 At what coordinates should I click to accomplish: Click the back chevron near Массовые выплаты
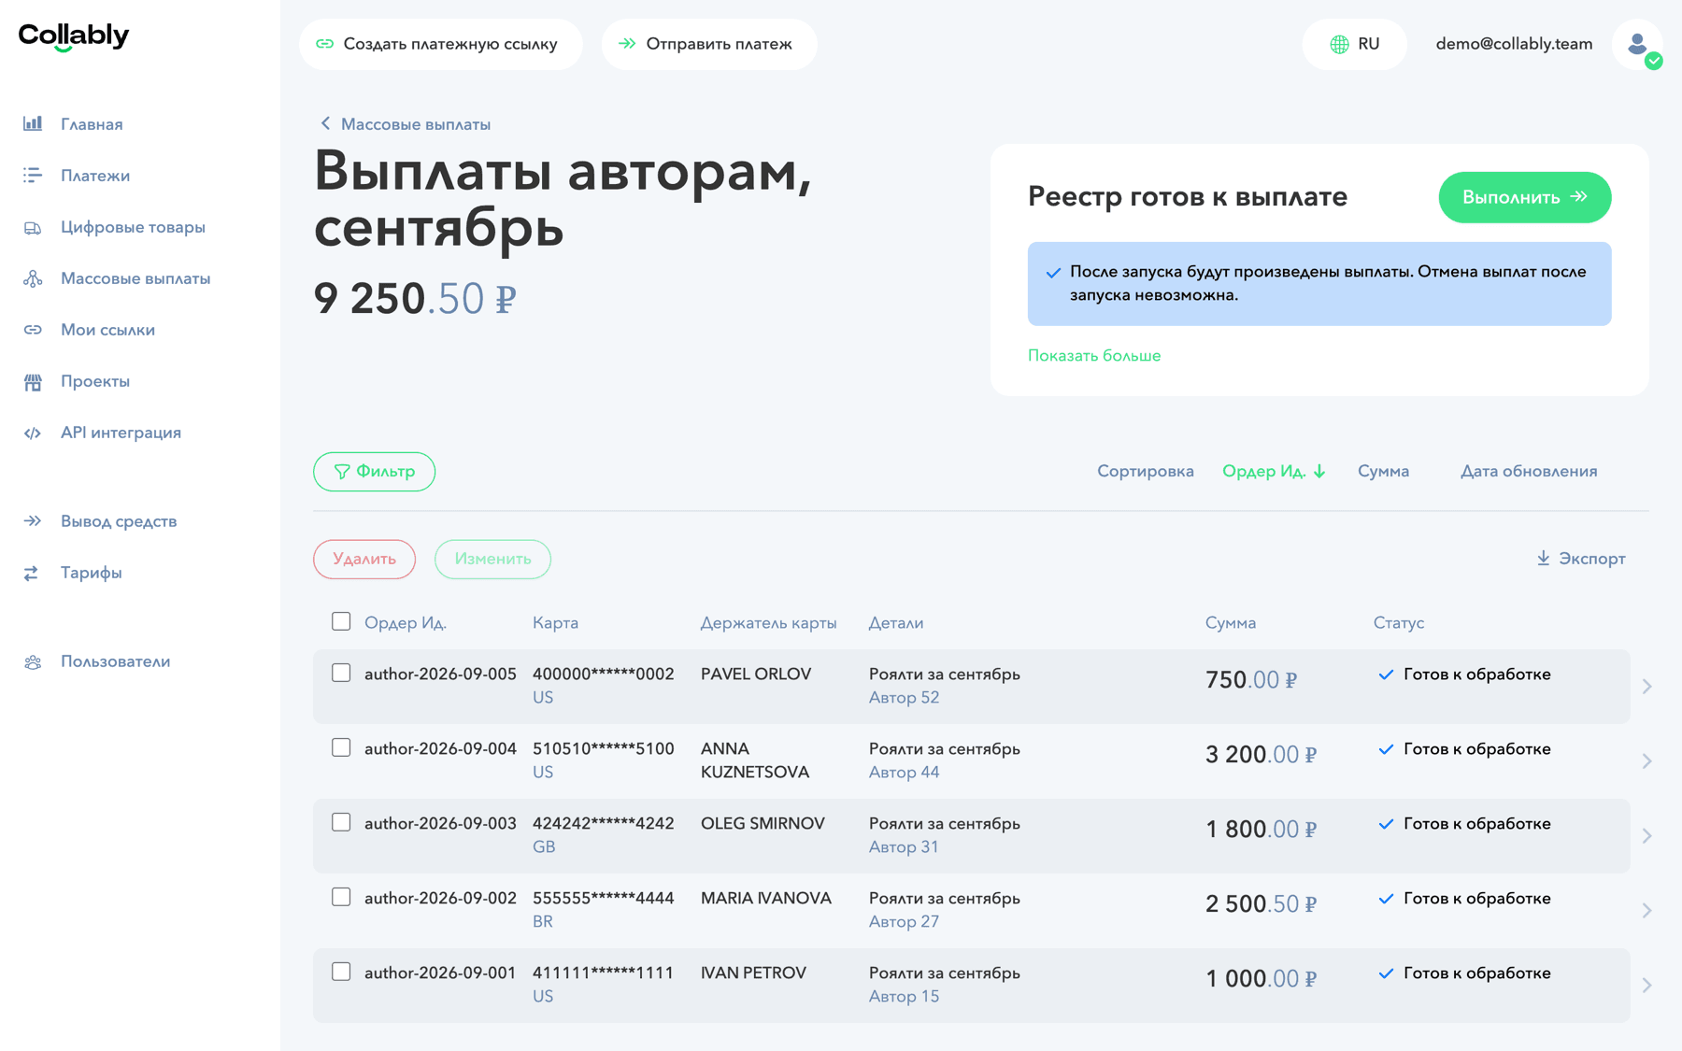point(325,123)
